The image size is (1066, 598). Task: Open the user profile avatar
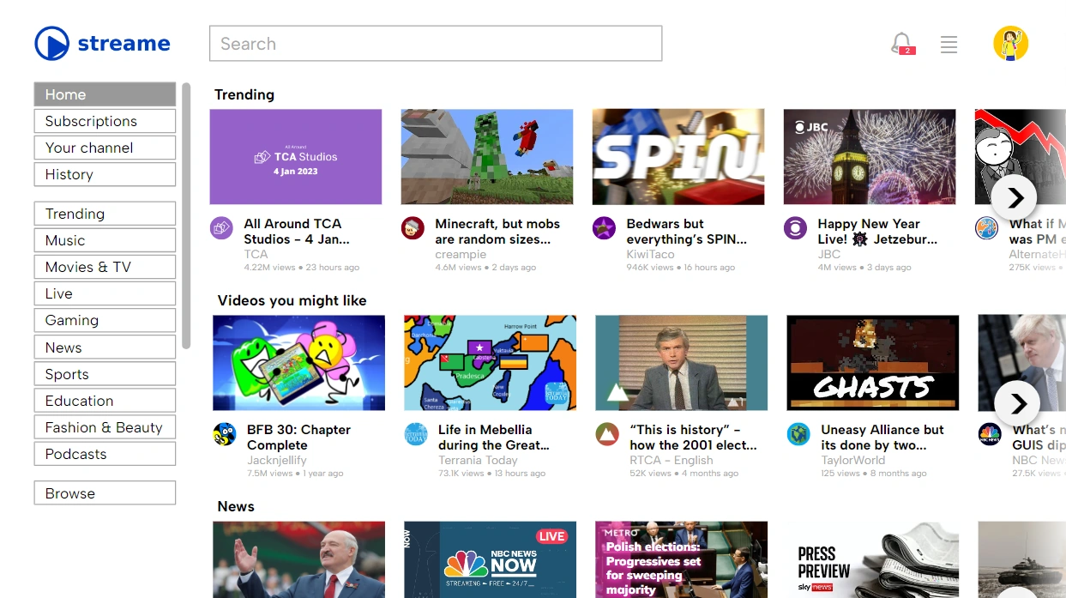pyautogui.click(x=1010, y=43)
